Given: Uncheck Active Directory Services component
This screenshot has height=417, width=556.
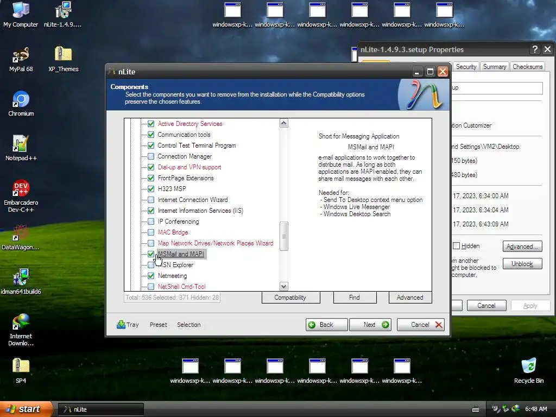Looking at the screenshot, I should click(x=151, y=124).
